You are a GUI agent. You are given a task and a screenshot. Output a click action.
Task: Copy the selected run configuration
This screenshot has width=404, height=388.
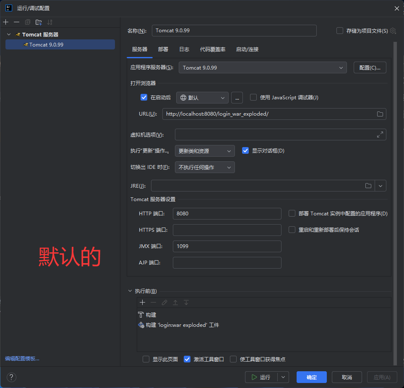pos(28,22)
